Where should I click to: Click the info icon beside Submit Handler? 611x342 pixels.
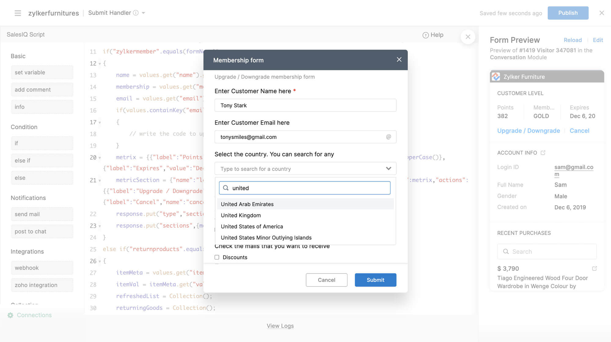click(x=136, y=13)
